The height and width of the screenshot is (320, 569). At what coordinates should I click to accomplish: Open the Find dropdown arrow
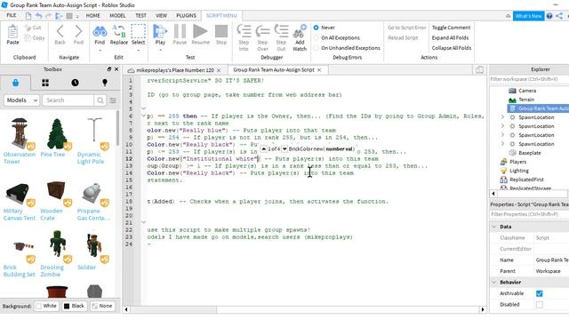[100, 51]
